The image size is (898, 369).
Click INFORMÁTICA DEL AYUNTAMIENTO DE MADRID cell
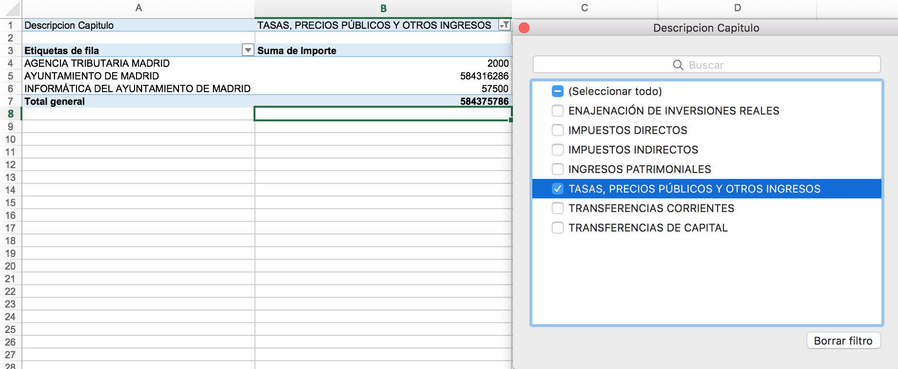138,89
